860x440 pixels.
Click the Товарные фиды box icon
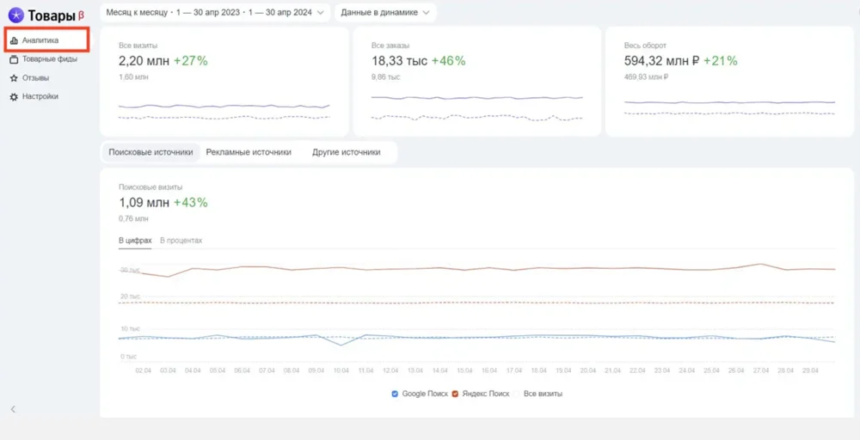(x=14, y=59)
